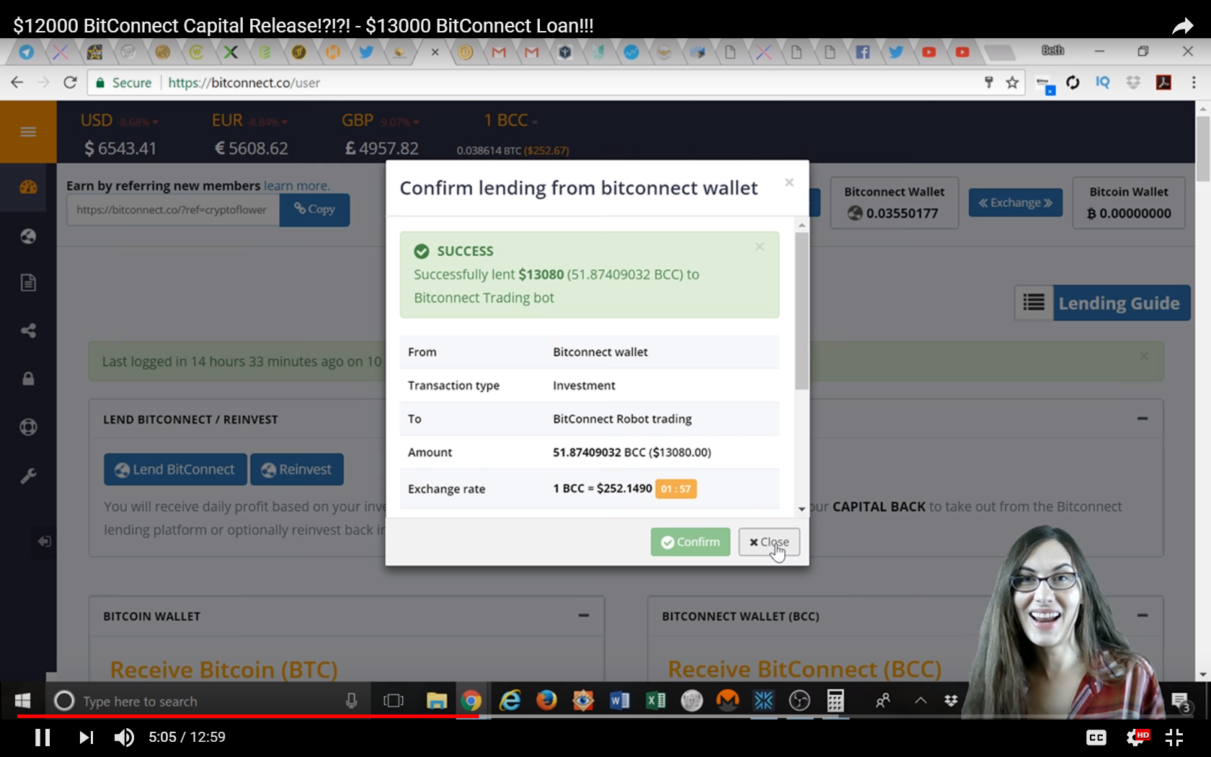Image resolution: width=1211 pixels, height=757 pixels.
Task: Skip to next video
Action: [x=86, y=737]
